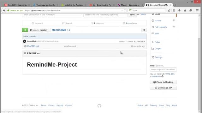Click in the HTTPS clone URL field
Screen dimensions: 202x113
pyautogui.click(x=163, y=70)
